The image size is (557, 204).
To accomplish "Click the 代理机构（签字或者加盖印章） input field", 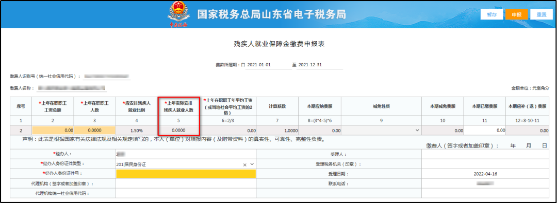I will [186, 184].
